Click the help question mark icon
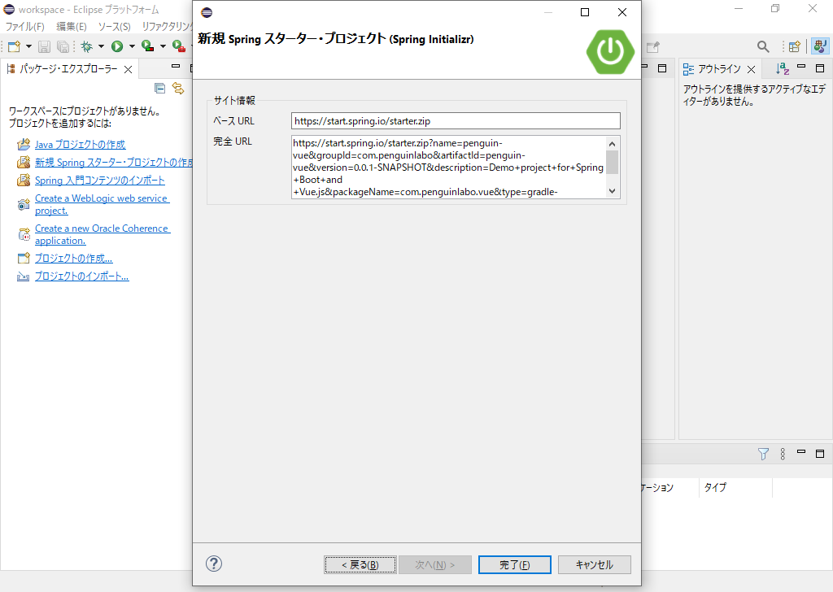The height and width of the screenshot is (592, 833). (x=214, y=564)
